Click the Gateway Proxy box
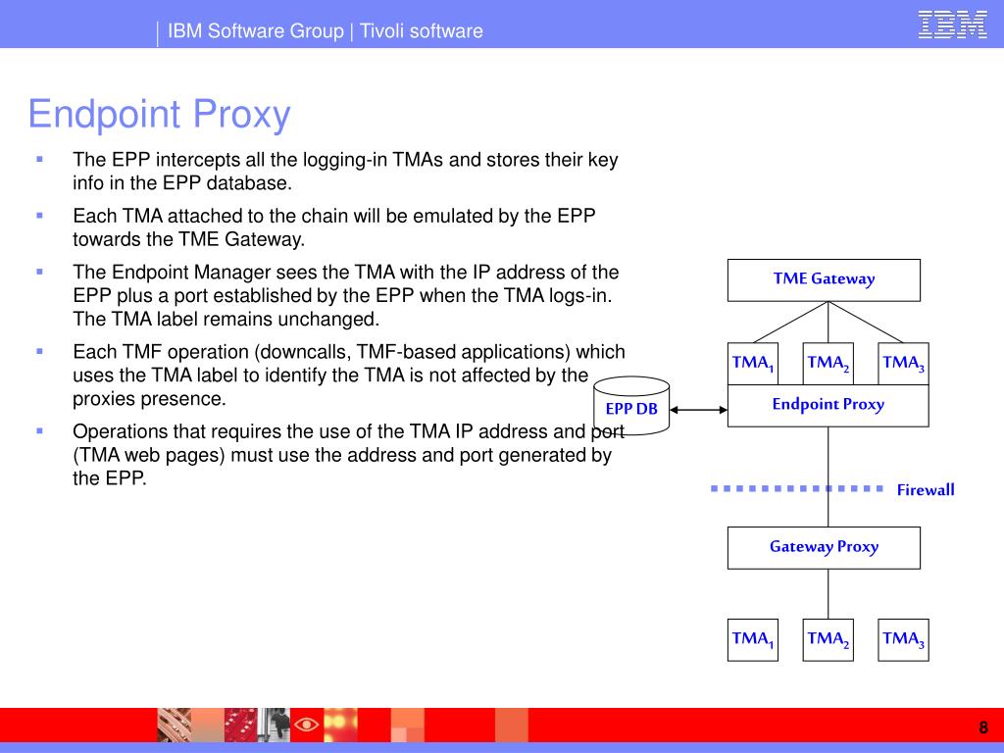Screen dimensions: 1004x753 (824, 547)
